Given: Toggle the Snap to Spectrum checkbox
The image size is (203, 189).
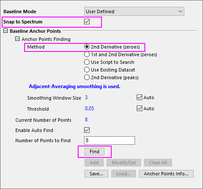Looking at the screenshot, I should [87, 22].
